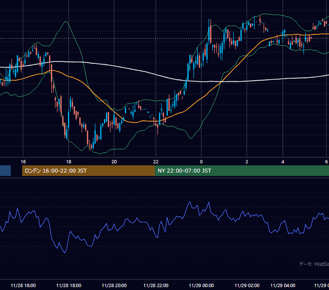Click the 11/29 00:00 date label
Image resolution: width=329 pixels, height=290 pixels.
[x=201, y=285]
